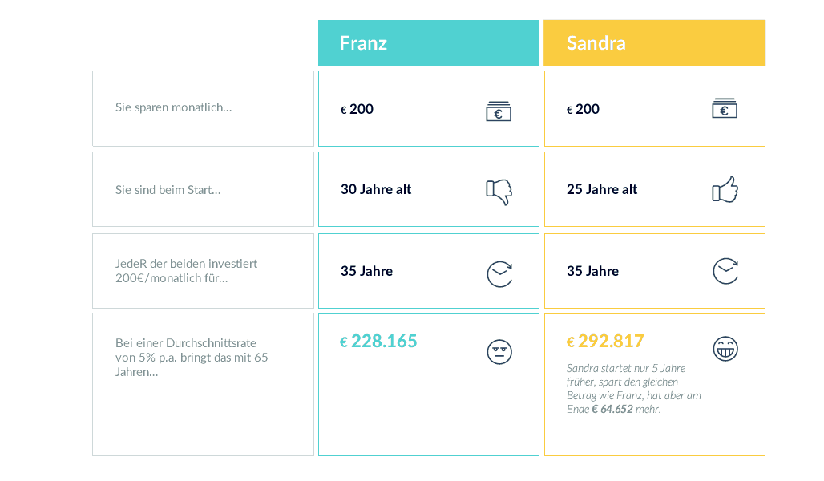Click the '30 Jahre alt' text for Franz

(x=376, y=189)
